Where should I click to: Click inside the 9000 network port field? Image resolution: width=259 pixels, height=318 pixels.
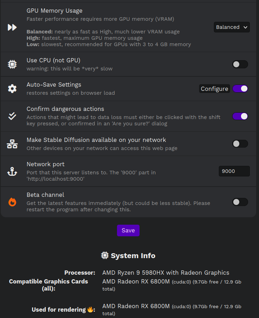[x=234, y=171]
